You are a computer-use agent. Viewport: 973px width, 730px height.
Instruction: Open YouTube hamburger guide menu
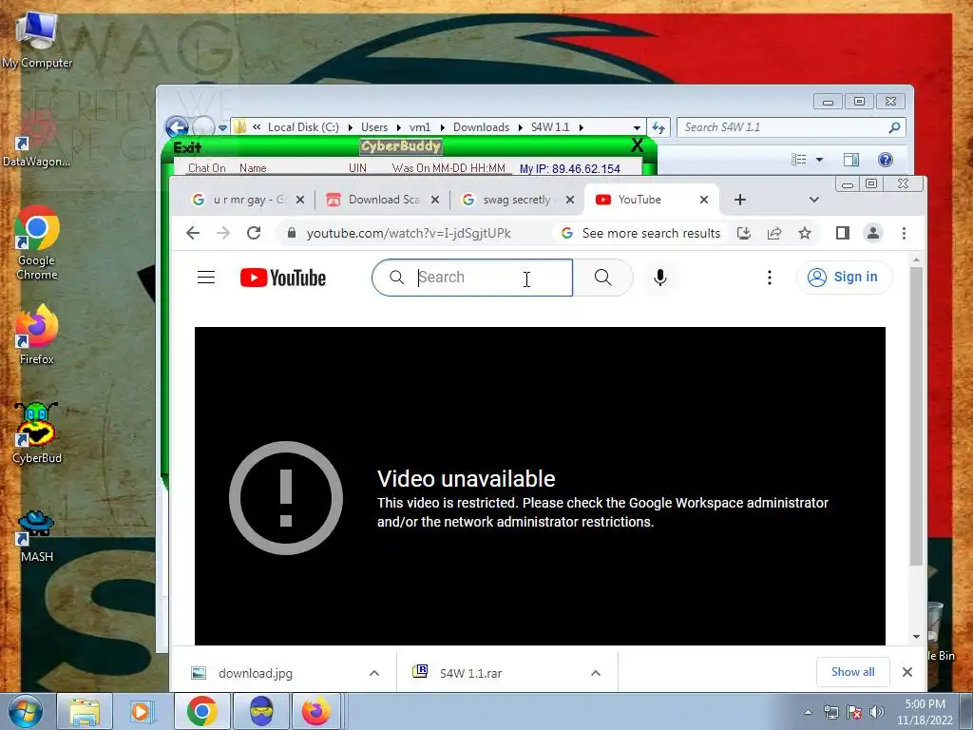[x=206, y=278]
